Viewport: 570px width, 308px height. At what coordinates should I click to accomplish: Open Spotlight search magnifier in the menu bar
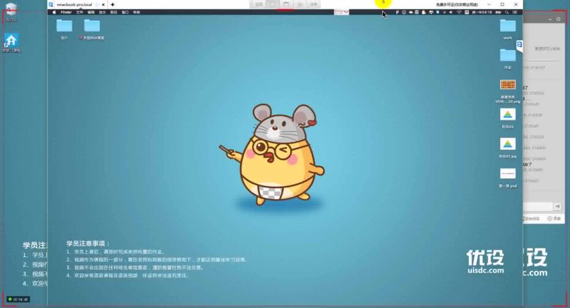[x=507, y=12]
